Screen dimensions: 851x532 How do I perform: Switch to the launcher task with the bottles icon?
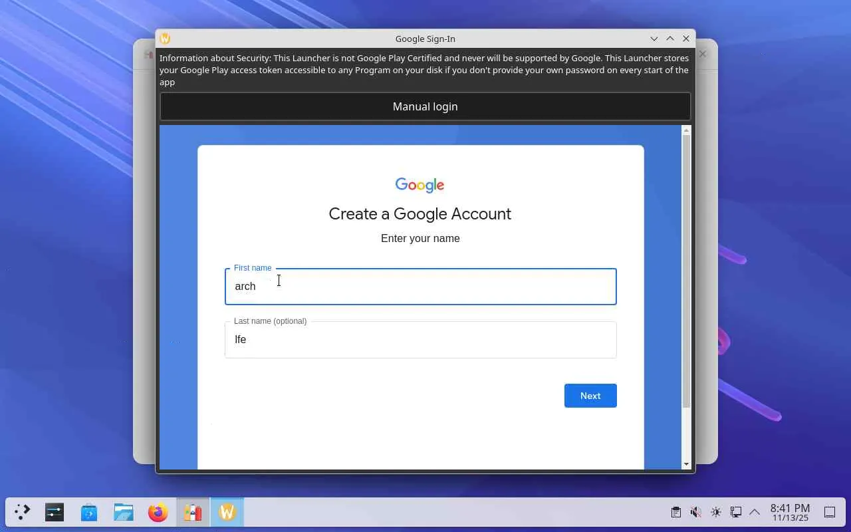point(193,512)
